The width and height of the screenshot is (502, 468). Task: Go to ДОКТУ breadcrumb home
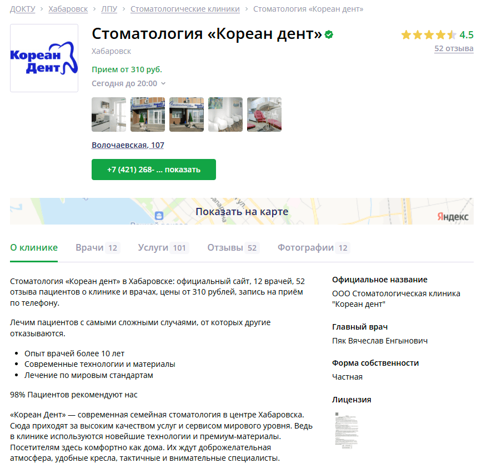(x=22, y=9)
